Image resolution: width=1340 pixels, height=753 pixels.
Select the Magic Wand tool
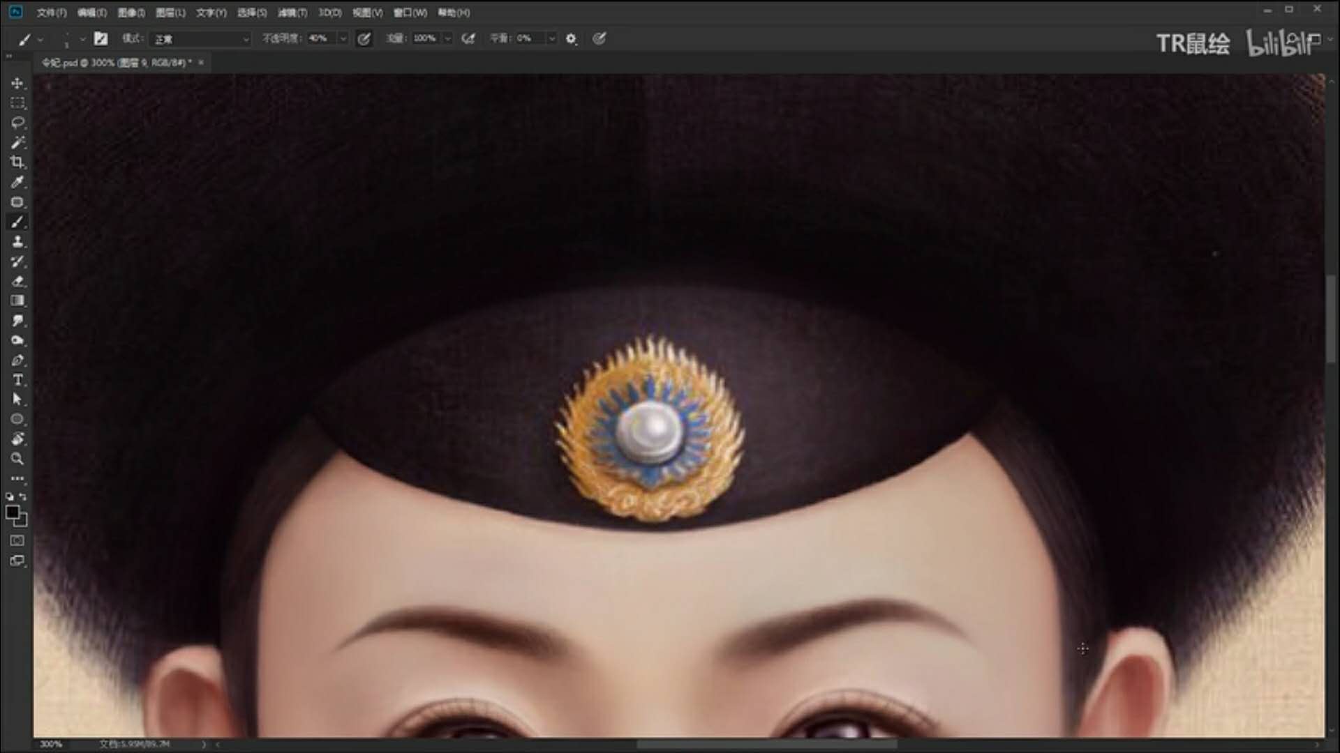tap(17, 142)
